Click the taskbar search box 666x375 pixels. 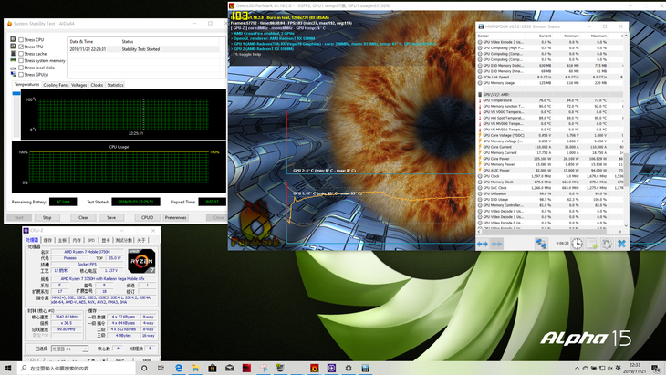click(77, 369)
